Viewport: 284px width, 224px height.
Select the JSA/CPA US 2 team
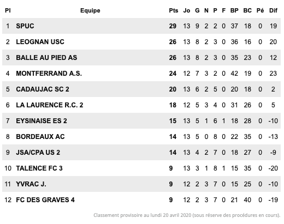point(38,153)
